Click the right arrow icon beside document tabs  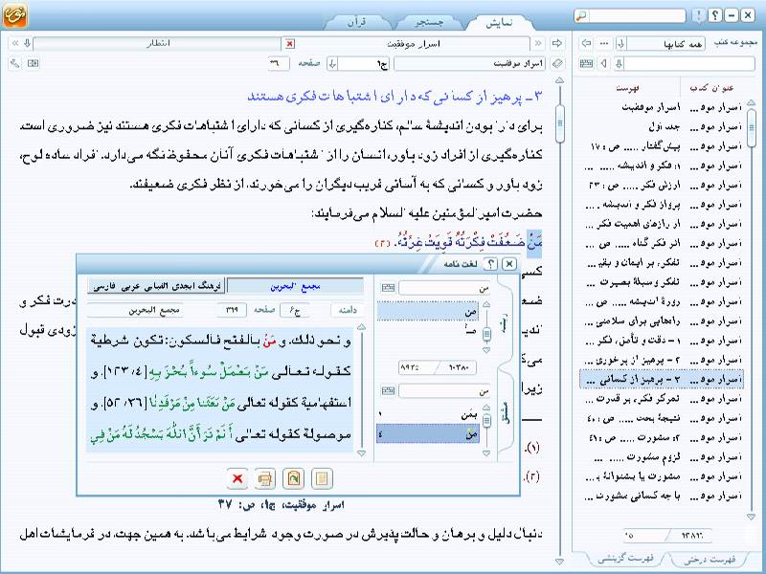click(x=556, y=43)
